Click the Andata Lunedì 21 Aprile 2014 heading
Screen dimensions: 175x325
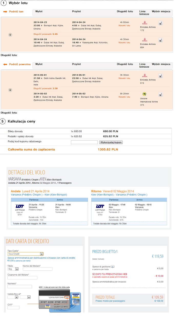point(30,191)
